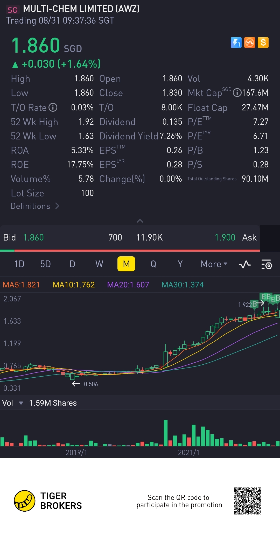Image resolution: width=280 pixels, height=544 pixels.
Task: Tap the yellow dollar sign icon
Action: coord(263,43)
